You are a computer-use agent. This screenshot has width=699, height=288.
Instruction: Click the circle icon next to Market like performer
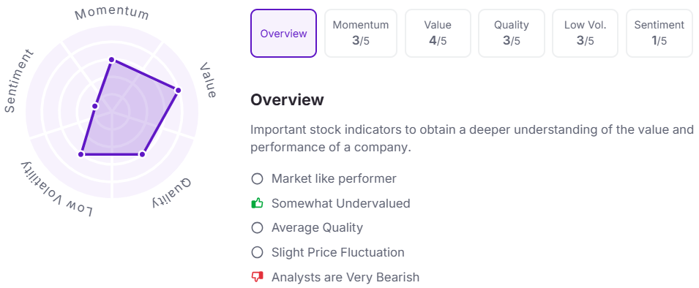point(257,179)
